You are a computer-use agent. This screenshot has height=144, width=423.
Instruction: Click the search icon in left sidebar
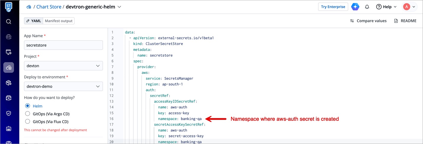pyautogui.click(x=9, y=21)
